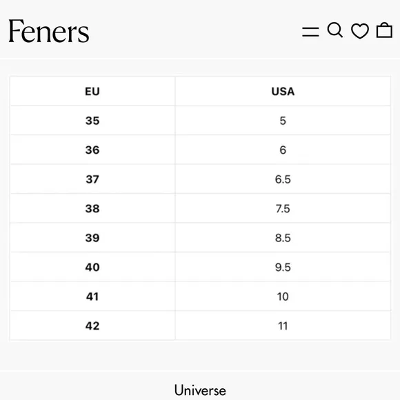The height and width of the screenshot is (400, 400).
Task: Select the USA size 6.5 cell
Action: point(283,179)
